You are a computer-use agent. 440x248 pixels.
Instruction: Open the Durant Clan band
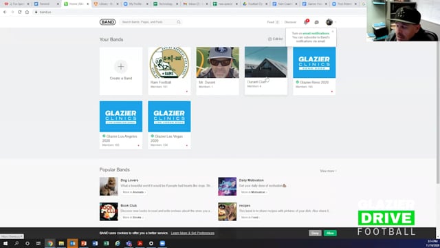[x=266, y=70]
